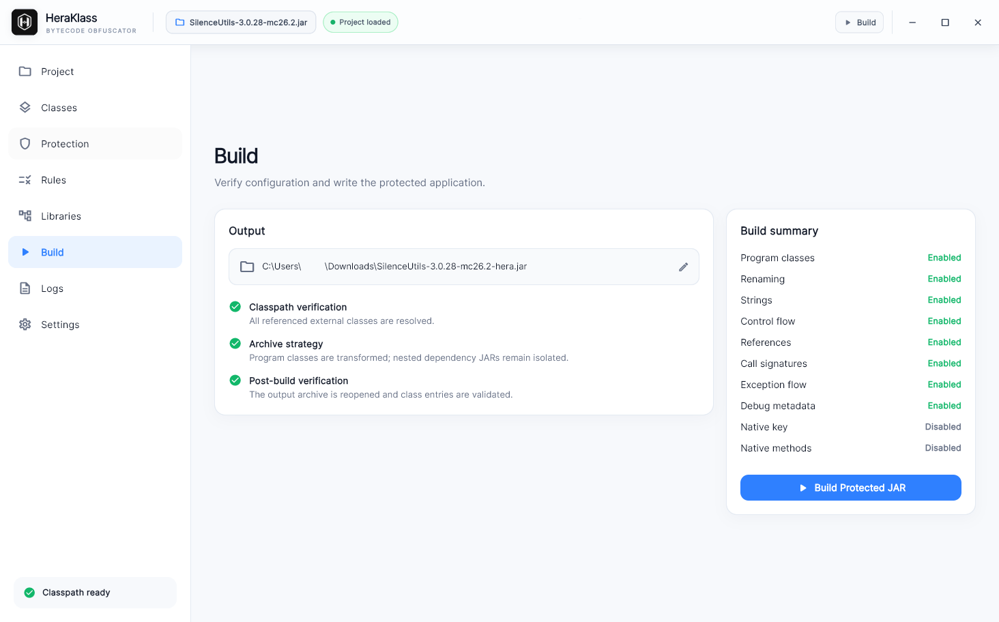The height and width of the screenshot is (622, 999).
Task: Click the Libraries tree icon
Action: 25,216
